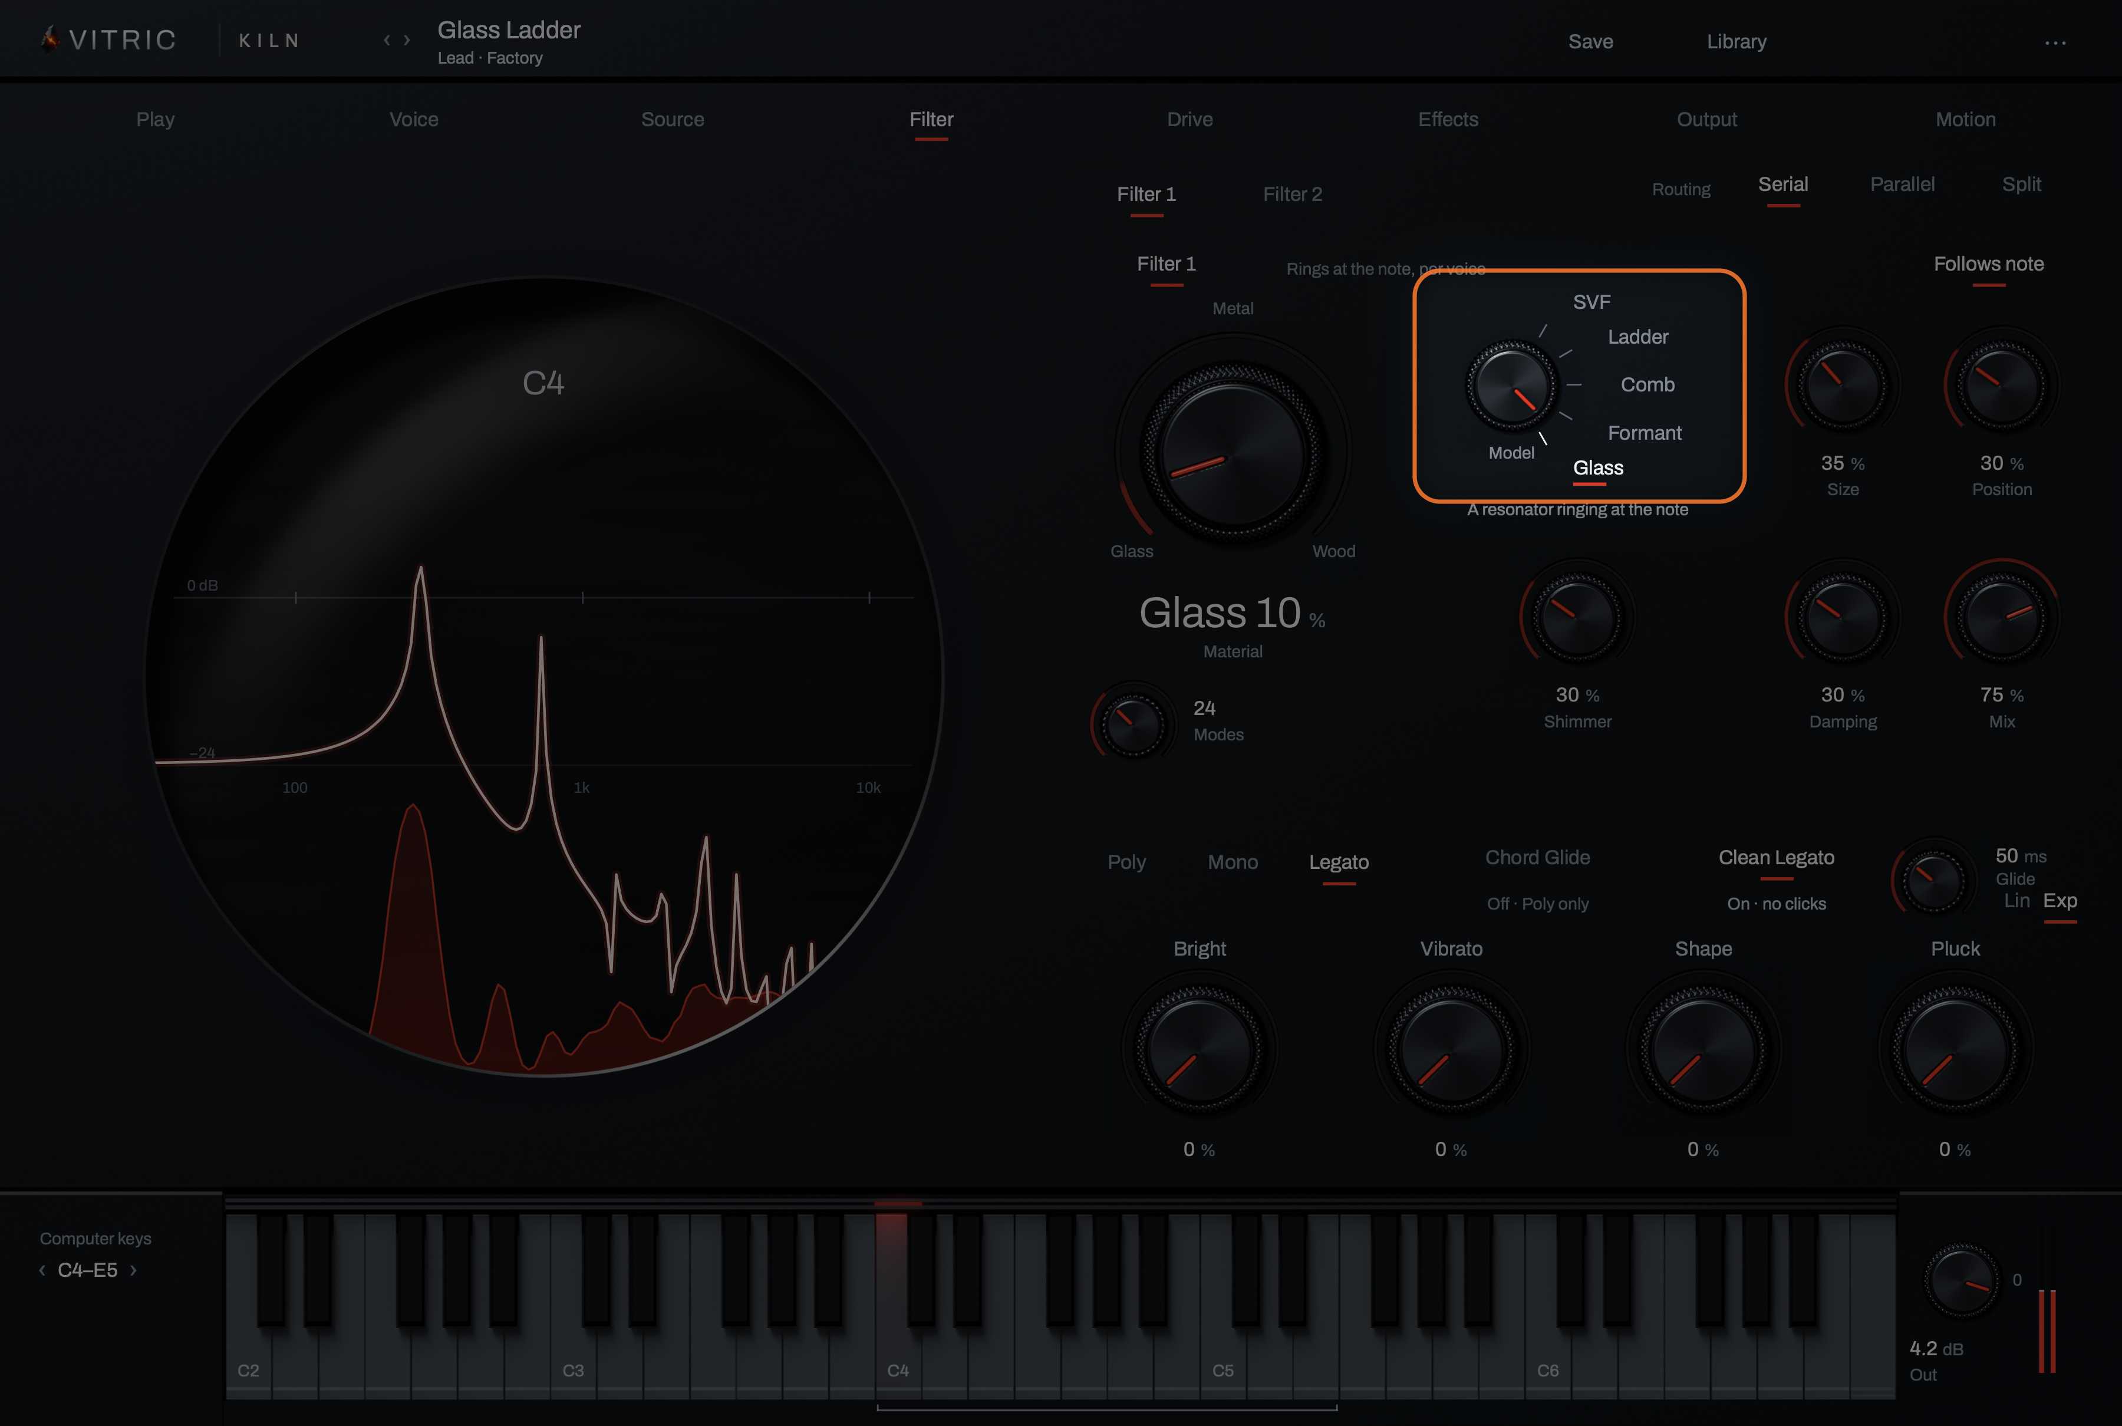Go to the previous preset arrow

(387, 40)
